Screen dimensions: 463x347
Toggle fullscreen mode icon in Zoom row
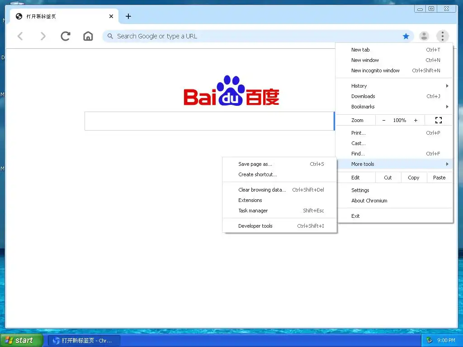click(x=439, y=120)
